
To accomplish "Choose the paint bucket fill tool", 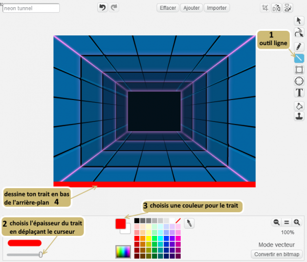I will point(299,106).
